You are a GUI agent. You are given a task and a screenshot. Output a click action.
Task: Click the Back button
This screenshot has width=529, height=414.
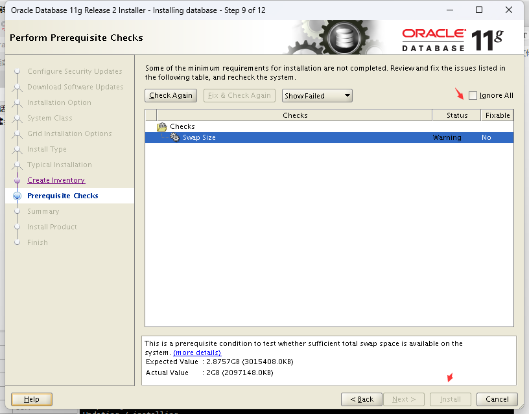tap(362, 400)
